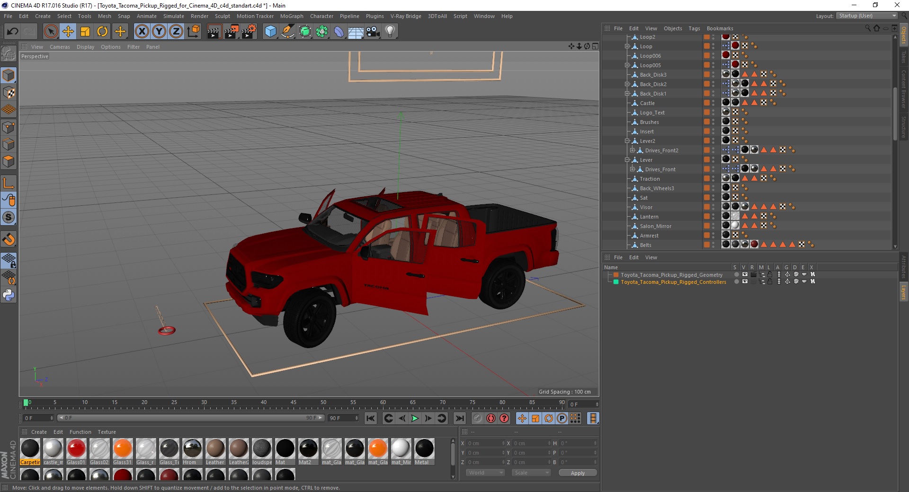Click Make Editable icon in left sidebar

click(9, 54)
